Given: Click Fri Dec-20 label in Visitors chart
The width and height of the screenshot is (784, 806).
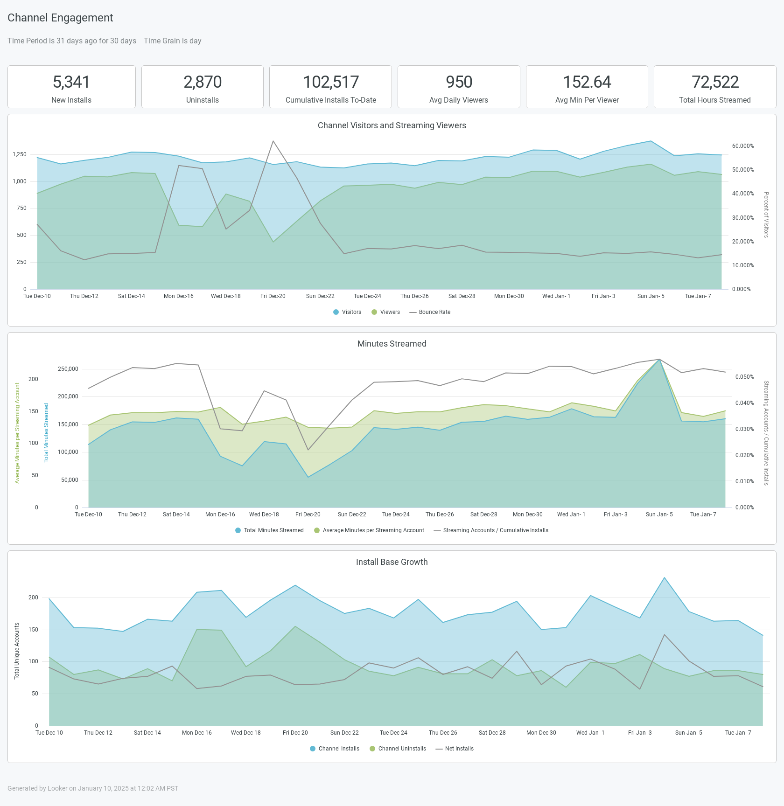Looking at the screenshot, I should click(x=273, y=296).
